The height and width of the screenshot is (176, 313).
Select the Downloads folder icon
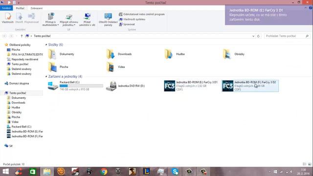click(111, 54)
